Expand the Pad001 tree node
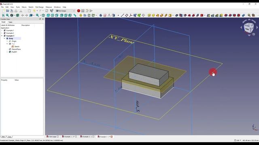Screen dimensions: 259x145 (x=7, y=52)
